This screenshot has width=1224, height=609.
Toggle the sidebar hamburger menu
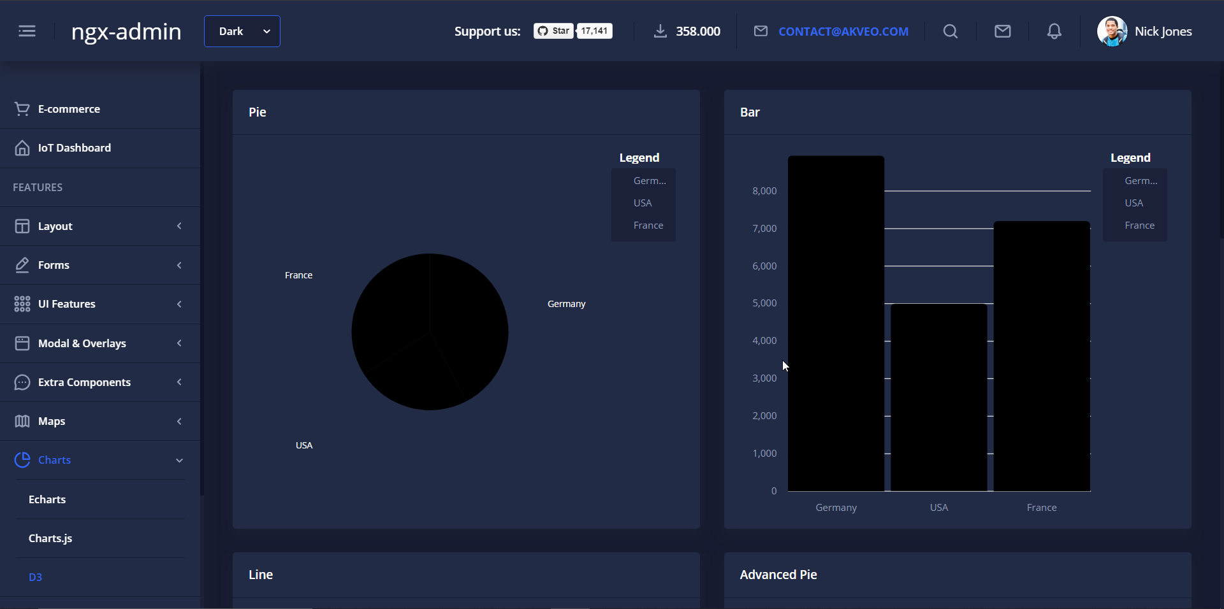(x=27, y=31)
